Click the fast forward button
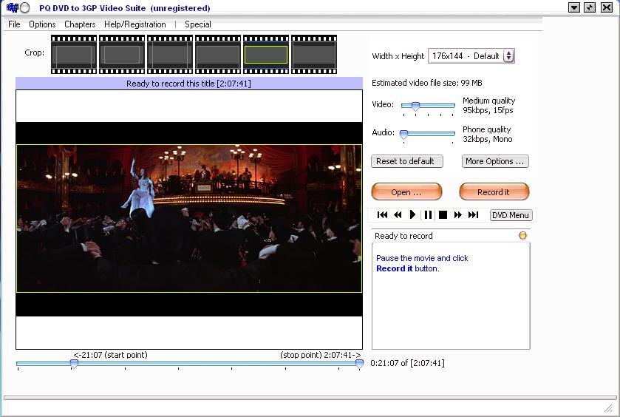620x417 pixels. point(458,215)
